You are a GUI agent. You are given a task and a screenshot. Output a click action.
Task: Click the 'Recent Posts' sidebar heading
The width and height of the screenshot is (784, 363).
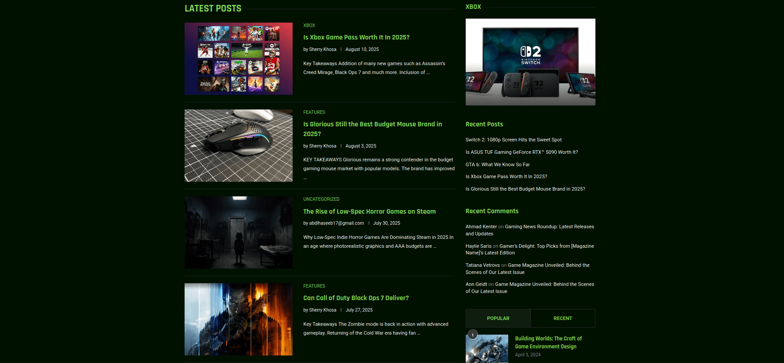[x=484, y=124]
